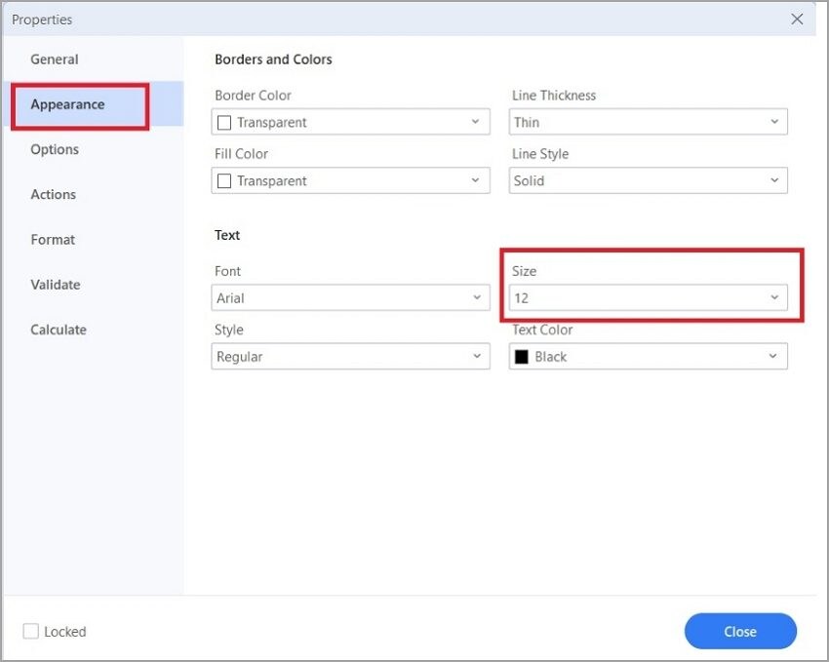Click the Text section heading

(227, 235)
